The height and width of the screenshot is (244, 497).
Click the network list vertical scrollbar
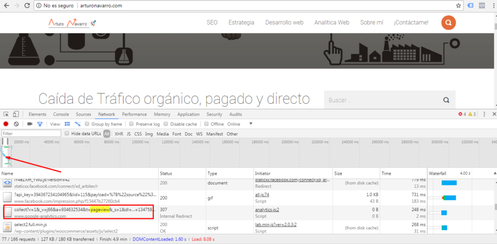tap(495, 207)
